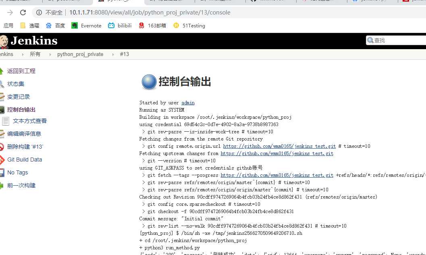Open the Evernote bookmark

(86, 25)
